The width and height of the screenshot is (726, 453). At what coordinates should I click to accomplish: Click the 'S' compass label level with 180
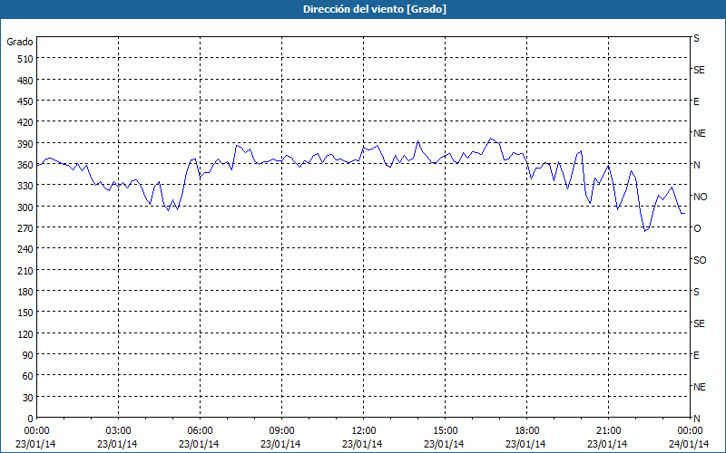[696, 292]
